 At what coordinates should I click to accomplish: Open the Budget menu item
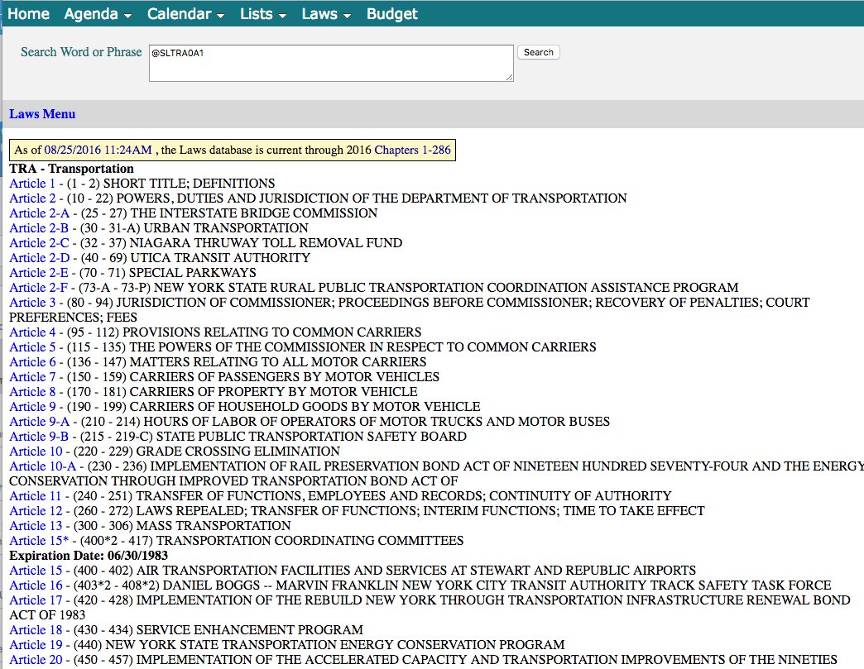391,14
